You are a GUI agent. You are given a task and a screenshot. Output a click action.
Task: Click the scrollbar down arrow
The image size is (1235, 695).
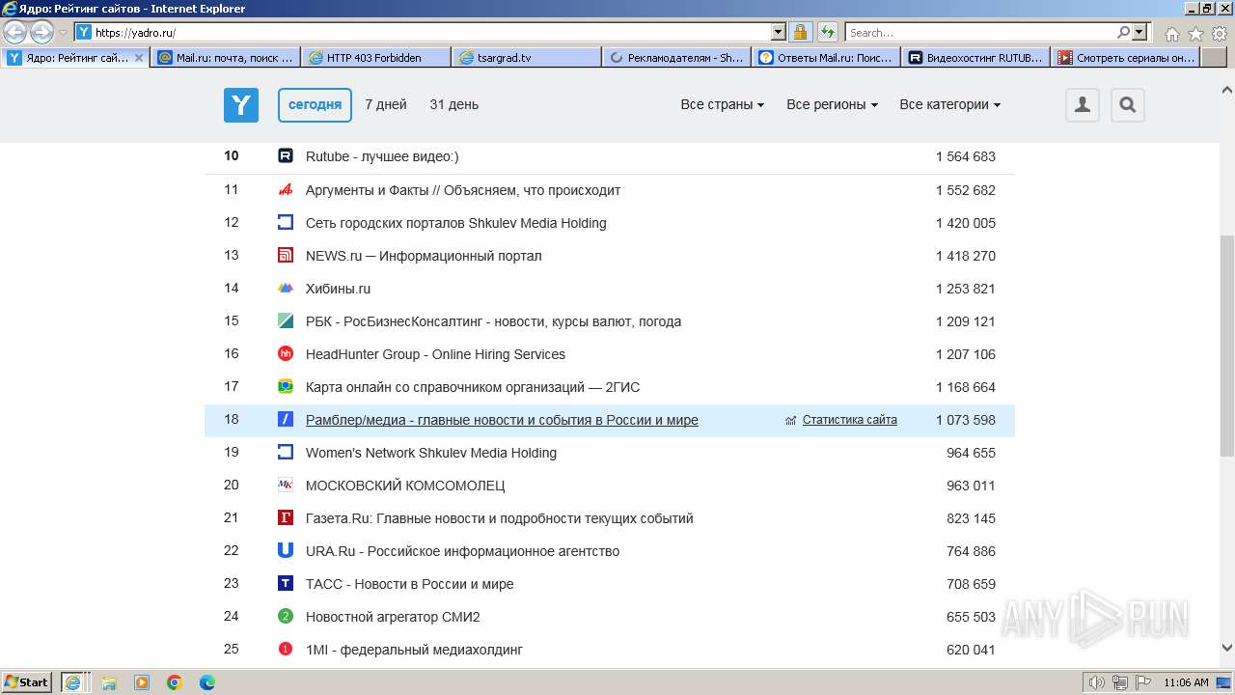click(x=1226, y=649)
